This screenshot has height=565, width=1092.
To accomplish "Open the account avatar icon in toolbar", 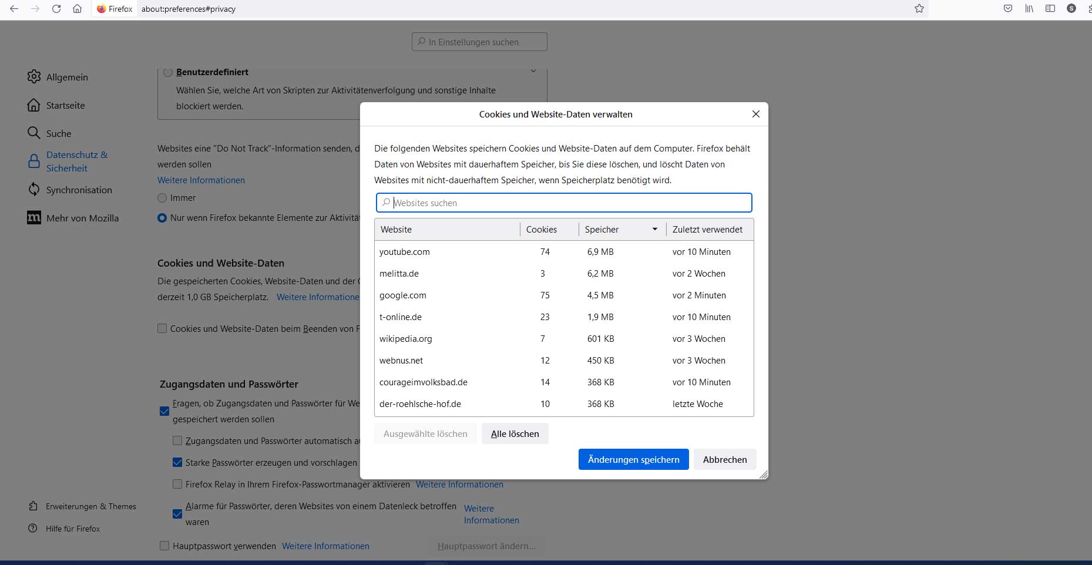I will pyautogui.click(x=1071, y=9).
